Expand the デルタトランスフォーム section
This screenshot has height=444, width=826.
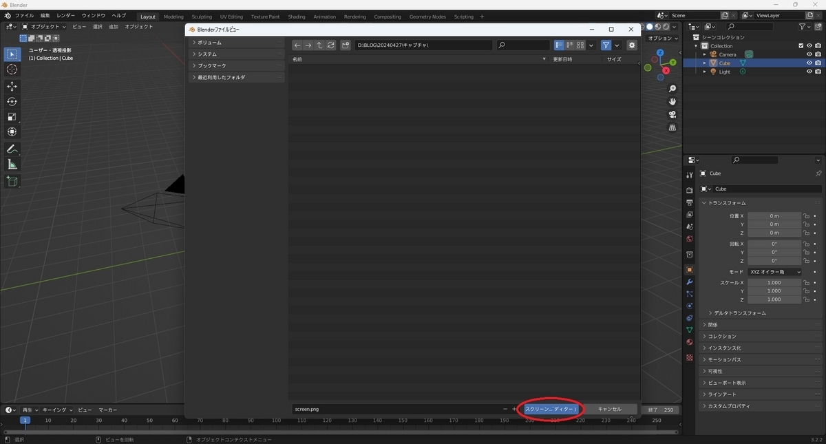(x=737, y=313)
